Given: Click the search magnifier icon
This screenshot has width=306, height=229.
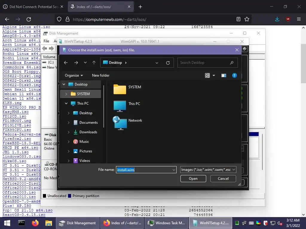Looking at the screenshot, I should click(232, 63).
